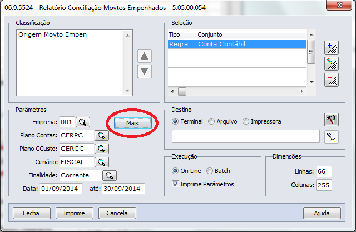Open the Finalidade lookup magnifier
Viewport: 356px width, 232px height.
(110, 175)
